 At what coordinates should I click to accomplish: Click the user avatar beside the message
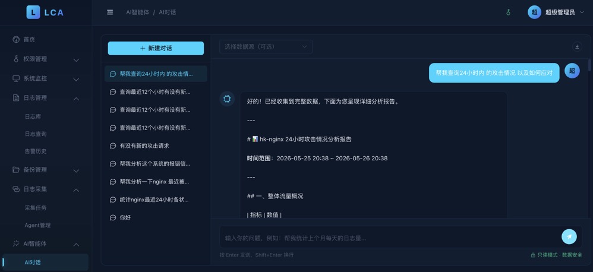(x=572, y=71)
